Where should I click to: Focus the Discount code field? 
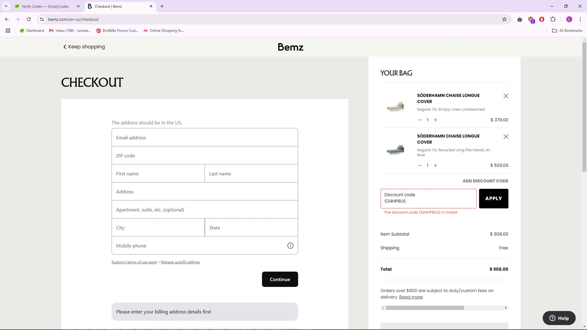tap(429, 199)
